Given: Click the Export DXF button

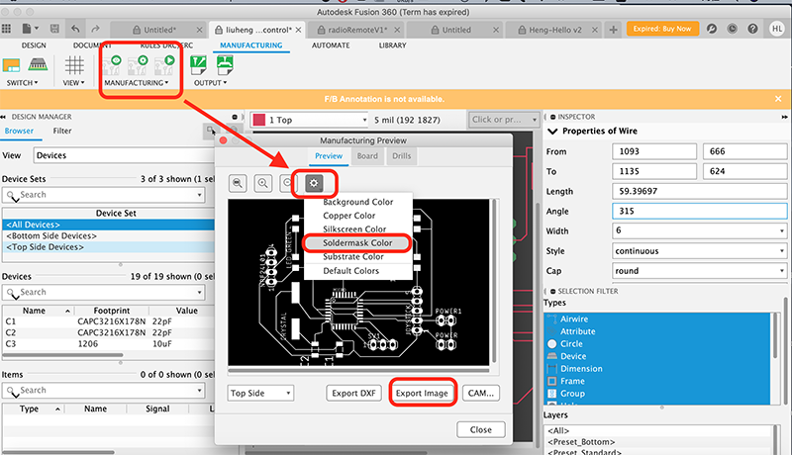Looking at the screenshot, I should pyautogui.click(x=353, y=393).
